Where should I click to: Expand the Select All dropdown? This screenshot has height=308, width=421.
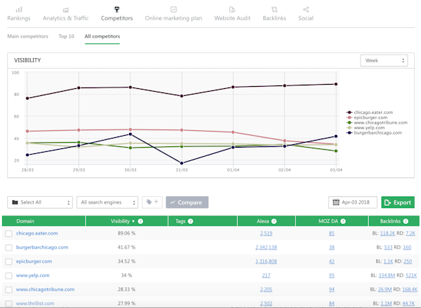39,202
